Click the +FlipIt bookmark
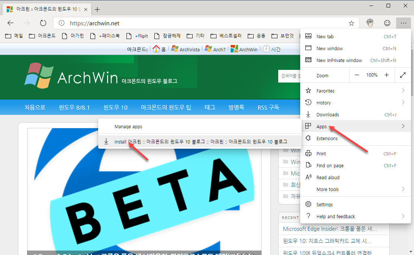Screen dimensions: 414x255 pos(137,36)
